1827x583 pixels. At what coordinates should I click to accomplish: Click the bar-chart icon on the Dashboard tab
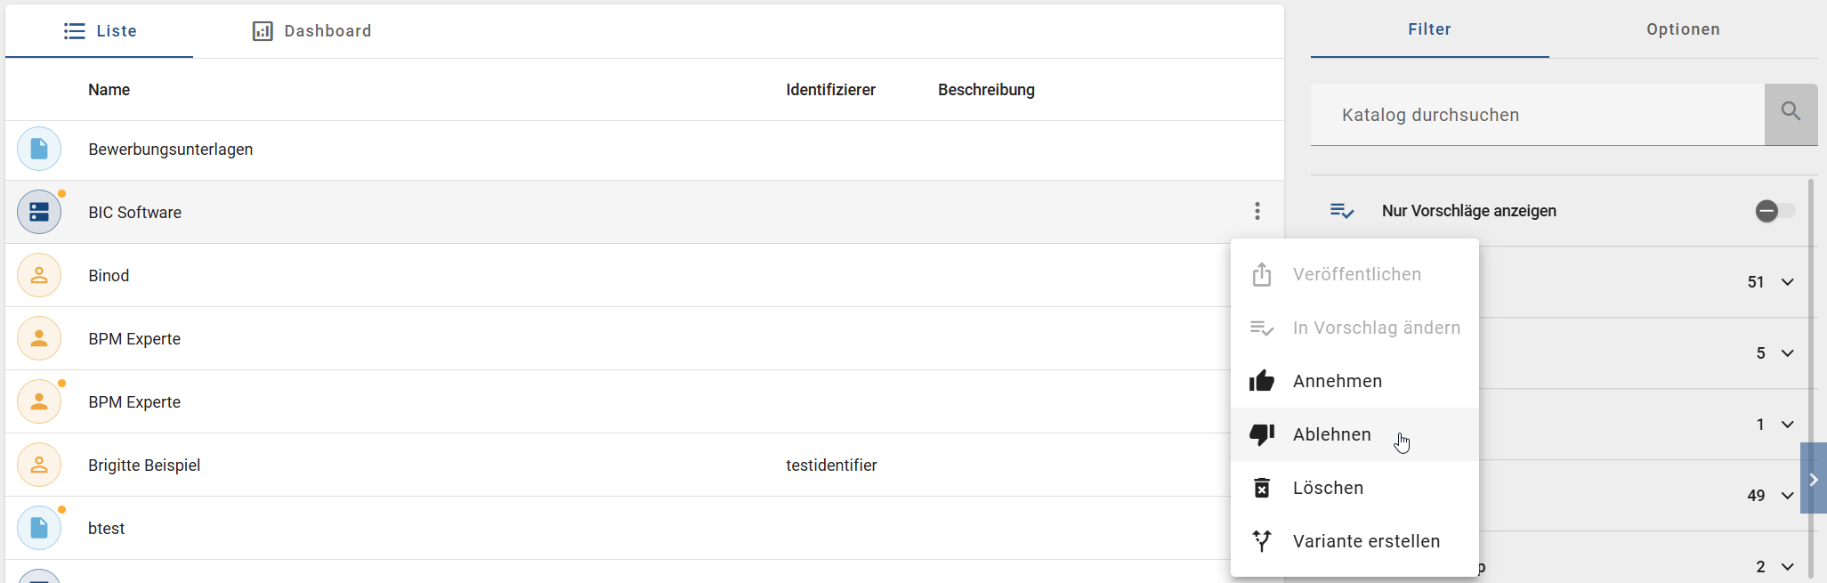tap(262, 30)
